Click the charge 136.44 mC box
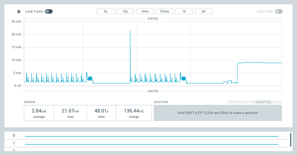 [x=134, y=113]
